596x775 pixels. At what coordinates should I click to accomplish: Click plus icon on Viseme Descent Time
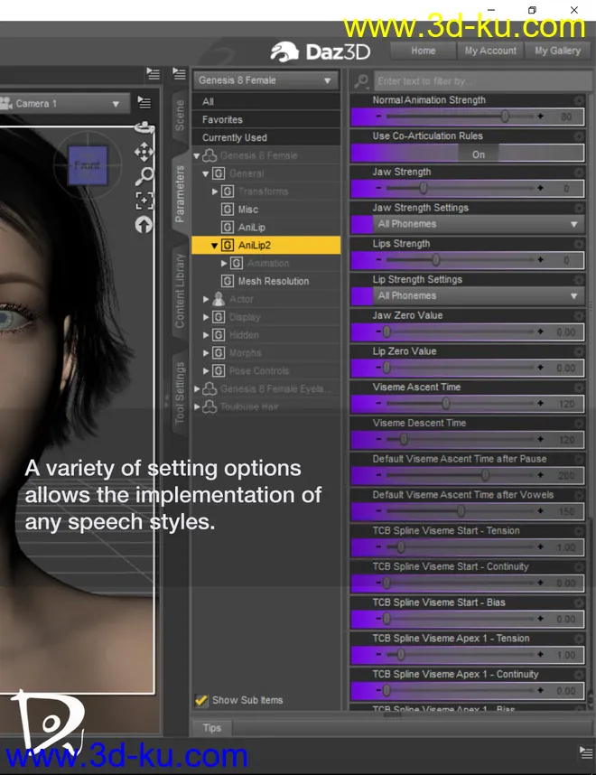540,439
